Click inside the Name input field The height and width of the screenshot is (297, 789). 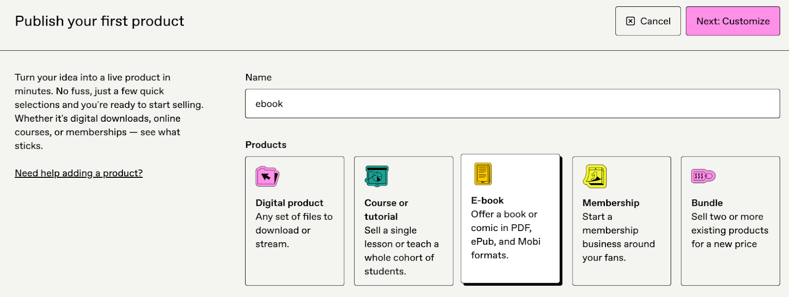click(x=511, y=103)
